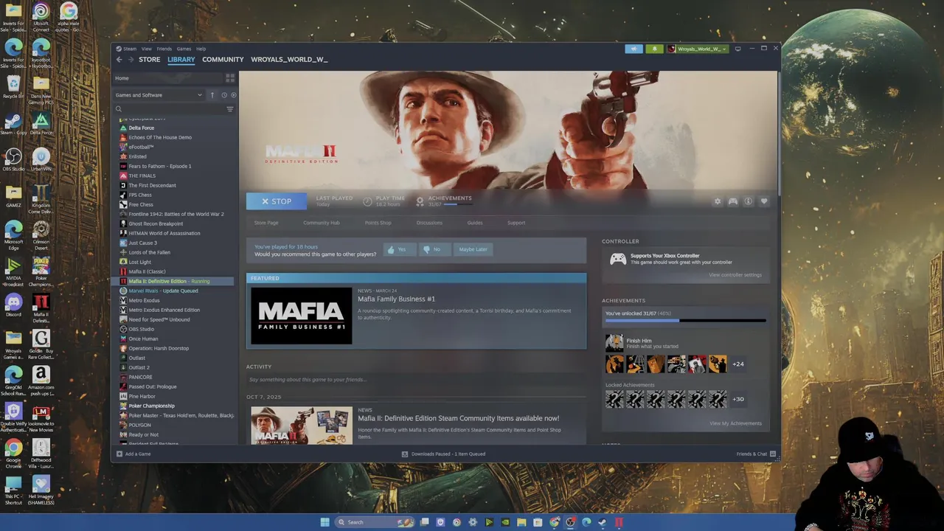The width and height of the screenshot is (944, 531).
Task: Open the Store Page link
Action: [x=266, y=223]
